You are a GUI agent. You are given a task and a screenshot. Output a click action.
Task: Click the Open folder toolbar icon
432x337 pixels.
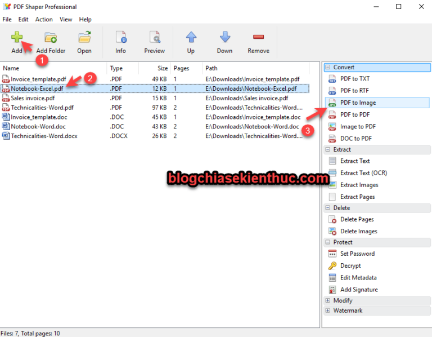pos(84,37)
